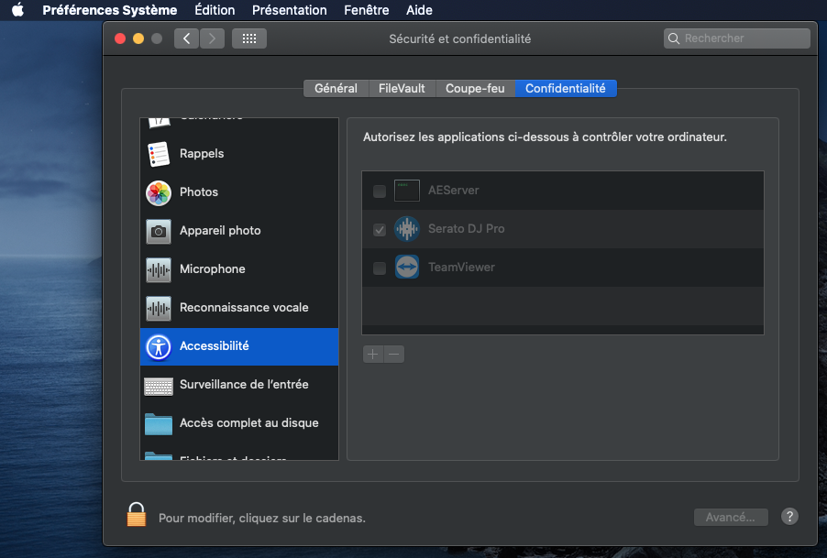Go back with the left chevron button

pos(187,38)
